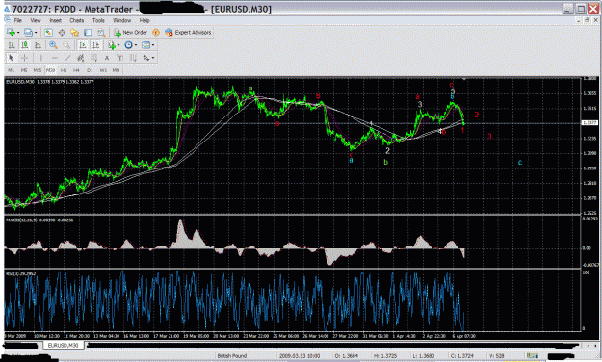Switch chart to M5 timeframe
Image resolution: width=602 pixels, height=362 pixels.
point(24,70)
